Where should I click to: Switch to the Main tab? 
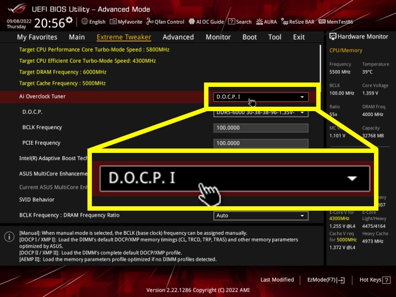click(77, 37)
